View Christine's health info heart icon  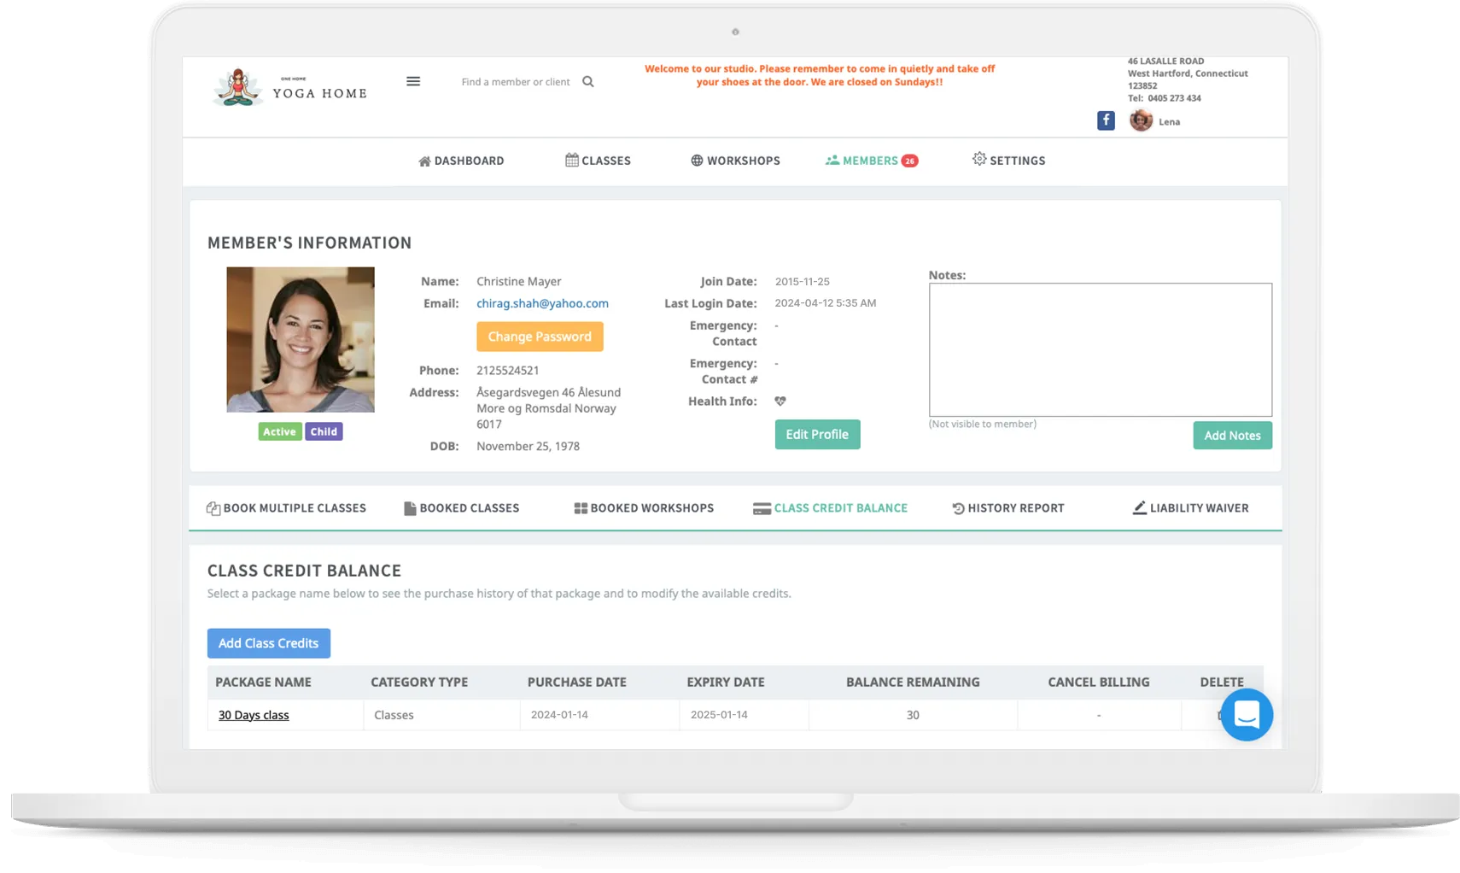point(780,401)
